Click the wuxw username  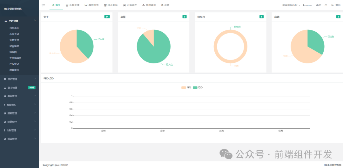[x=308, y=5]
